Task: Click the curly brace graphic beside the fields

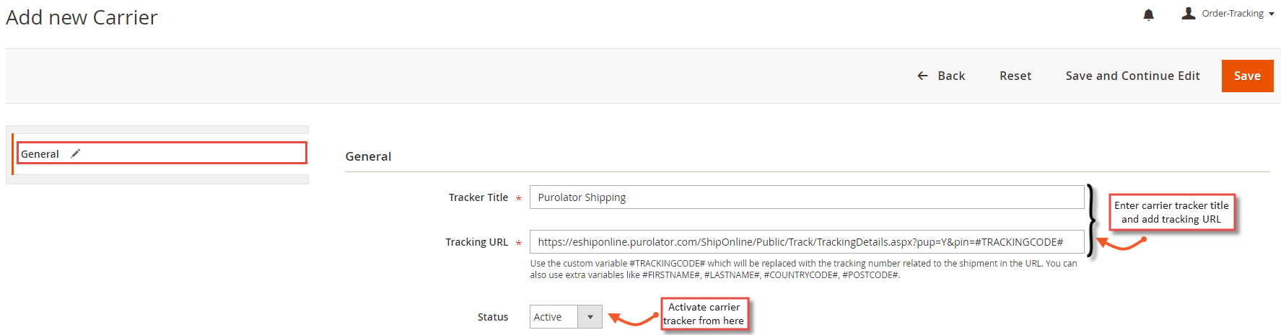Action: (1090, 220)
